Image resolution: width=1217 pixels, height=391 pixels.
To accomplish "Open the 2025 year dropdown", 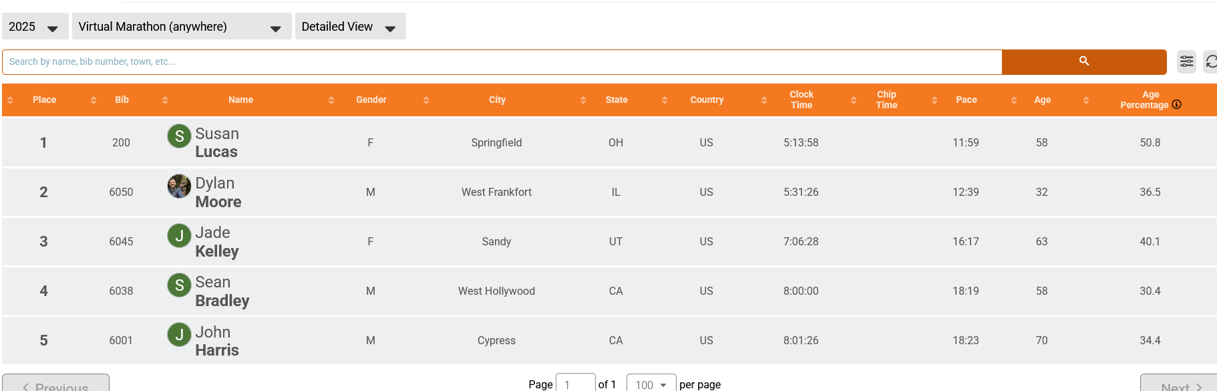I will coord(35,27).
